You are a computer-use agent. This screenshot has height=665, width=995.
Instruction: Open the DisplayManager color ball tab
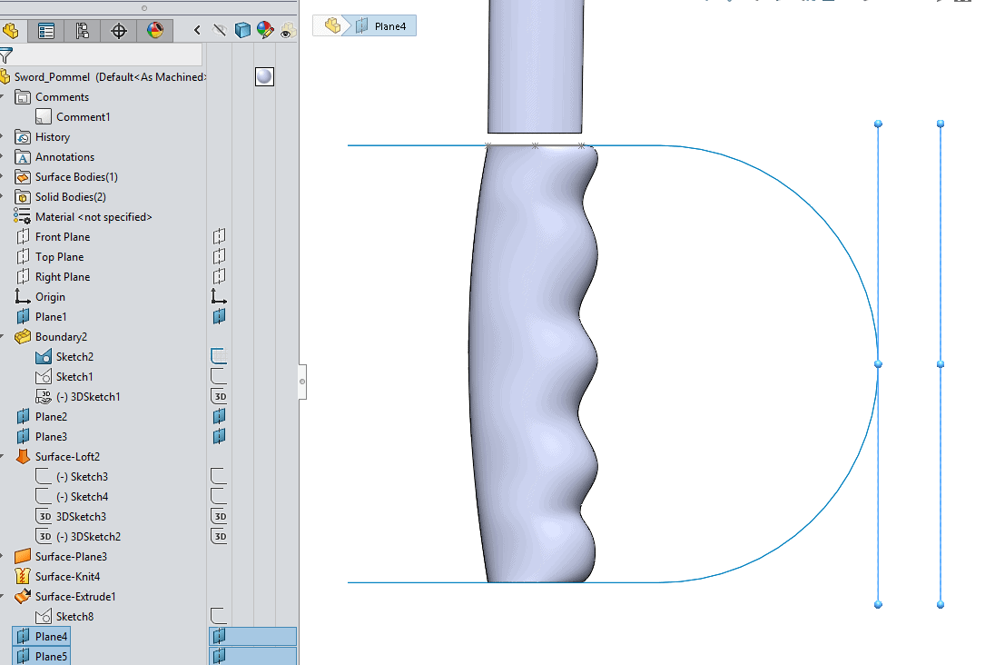coord(155,31)
